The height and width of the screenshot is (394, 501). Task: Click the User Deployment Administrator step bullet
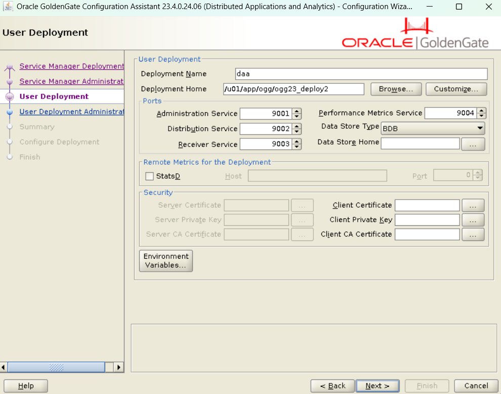click(x=10, y=112)
